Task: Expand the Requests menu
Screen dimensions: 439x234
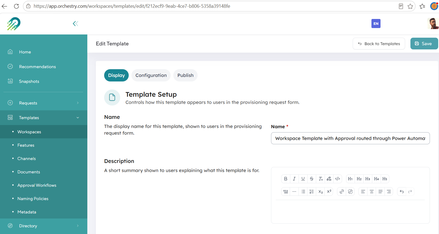Action: 44,103
